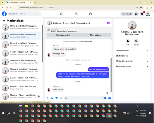Open Jonathan conversation
This screenshot has width=154, height=123.
pos(21,62)
